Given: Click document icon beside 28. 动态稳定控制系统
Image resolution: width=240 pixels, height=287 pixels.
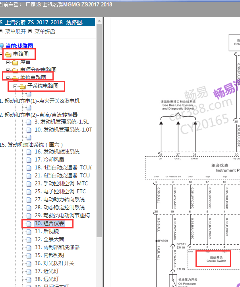Looking at the screenshot, I should [29, 208].
